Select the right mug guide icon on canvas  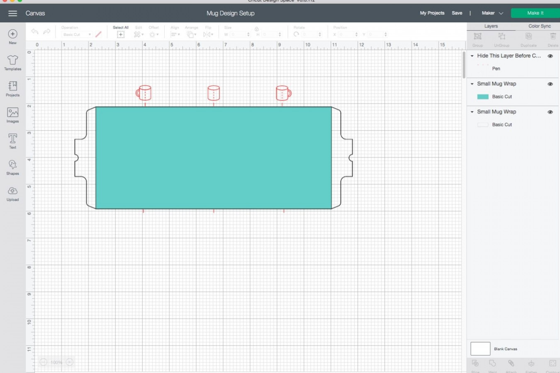pyautogui.click(x=283, y=93)
